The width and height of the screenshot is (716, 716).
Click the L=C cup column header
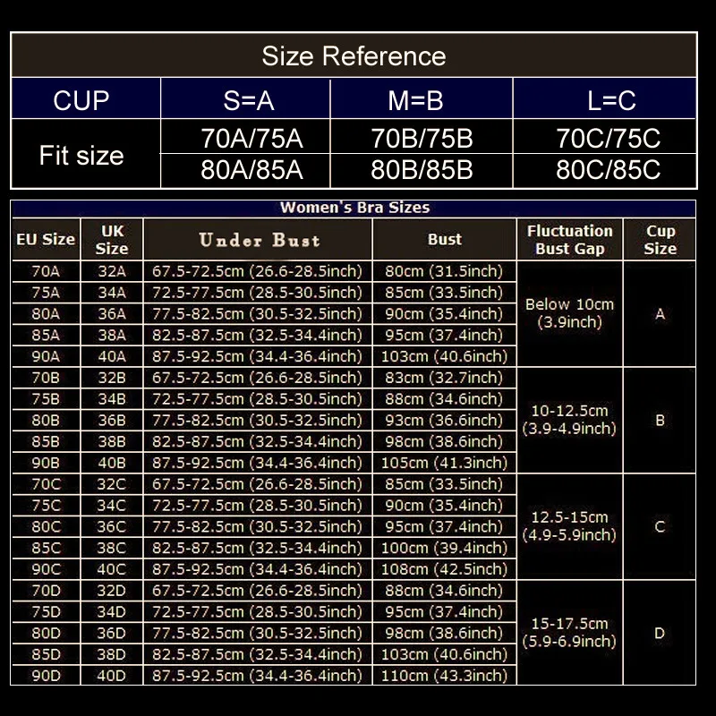tap(605, 98)
